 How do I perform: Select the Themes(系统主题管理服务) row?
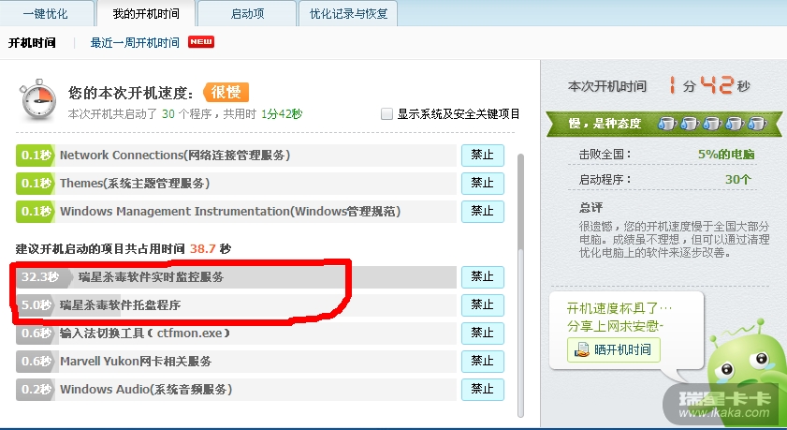point(236,184)
